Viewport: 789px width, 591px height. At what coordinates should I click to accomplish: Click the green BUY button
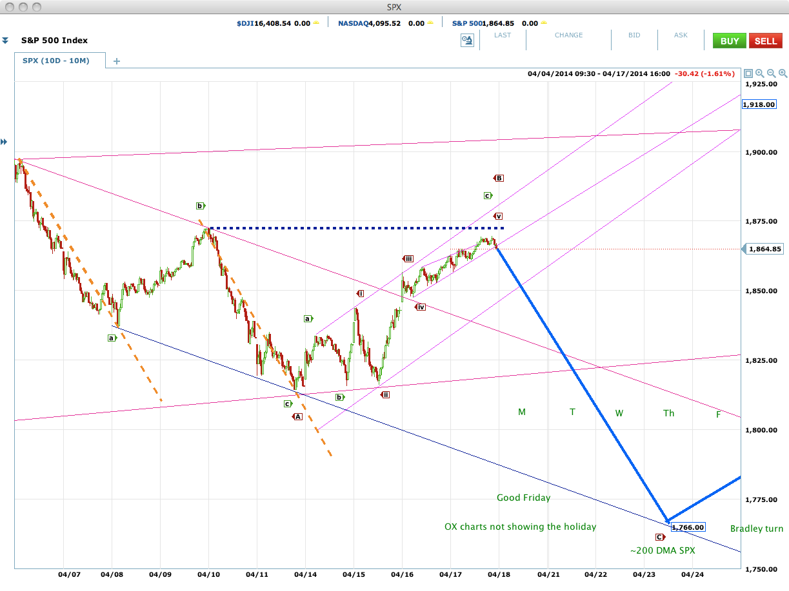(730, 41)
